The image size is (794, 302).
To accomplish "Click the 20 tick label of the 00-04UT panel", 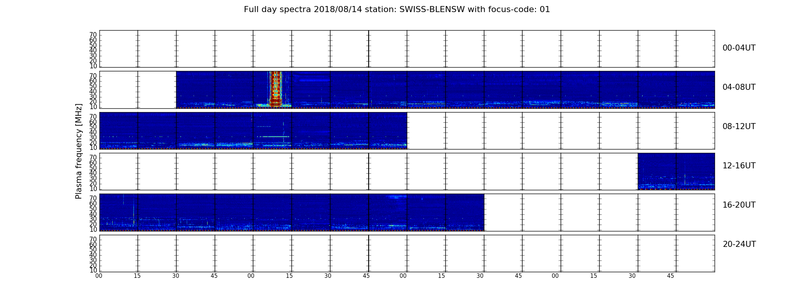I will [93, 61].
